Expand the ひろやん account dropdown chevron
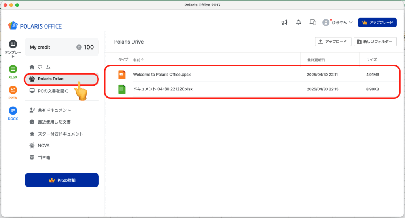The image size is (405, 218). [351, 23]
